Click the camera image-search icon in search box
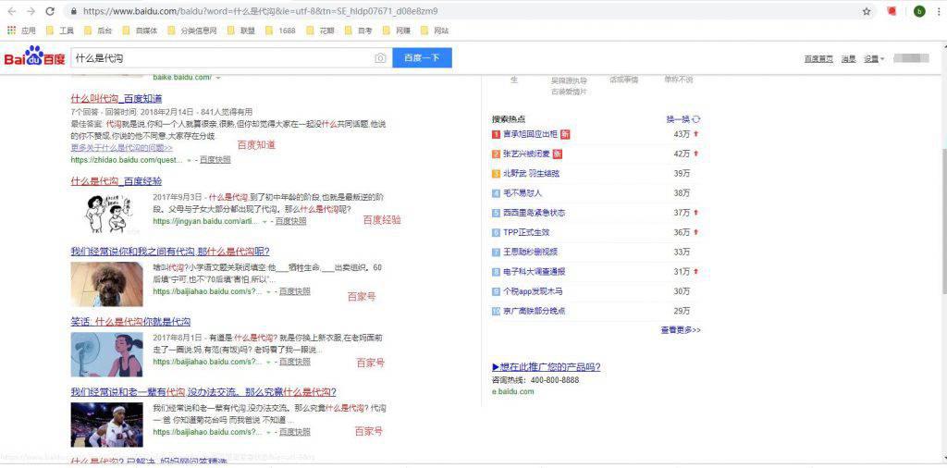The image size is (947, 468). [x=380, y=58]
